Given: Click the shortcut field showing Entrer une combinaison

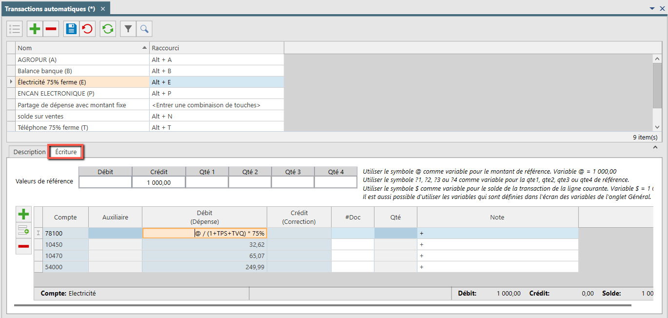Looking at the screenshot, I should click(216, 105).
